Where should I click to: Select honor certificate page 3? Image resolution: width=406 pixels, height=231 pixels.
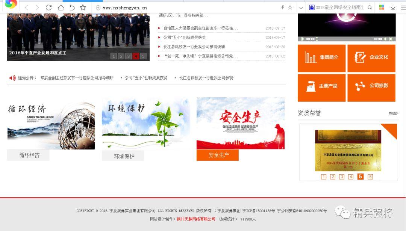tap(342, 177)
